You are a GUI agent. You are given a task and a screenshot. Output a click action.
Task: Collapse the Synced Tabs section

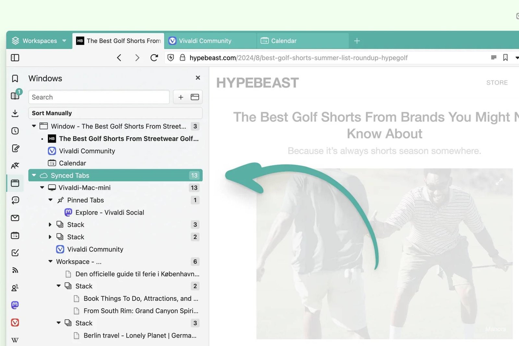34,175
